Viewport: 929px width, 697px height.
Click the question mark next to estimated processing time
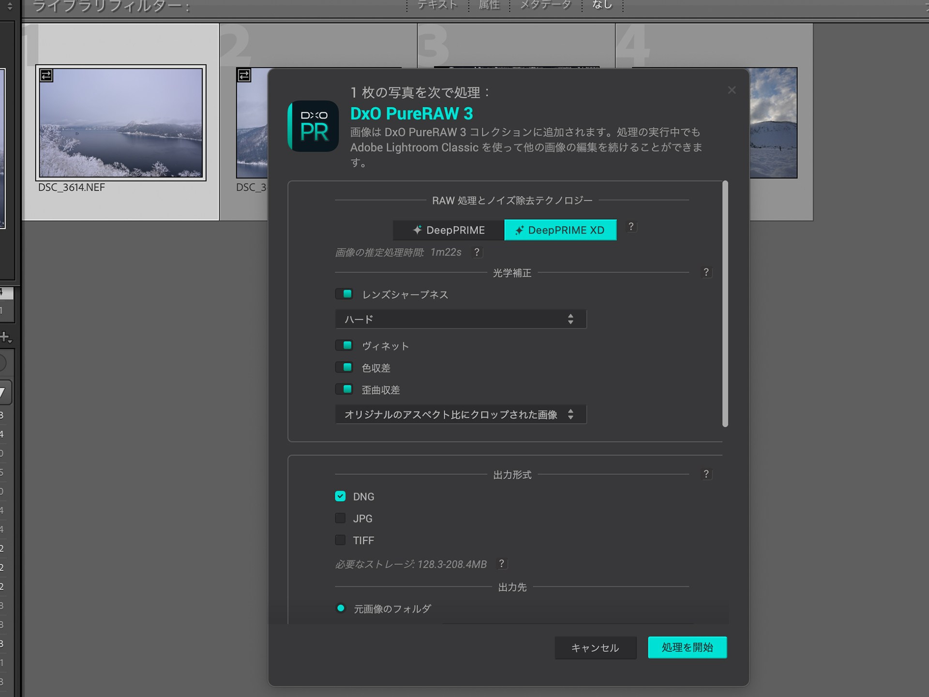(477, 252)
